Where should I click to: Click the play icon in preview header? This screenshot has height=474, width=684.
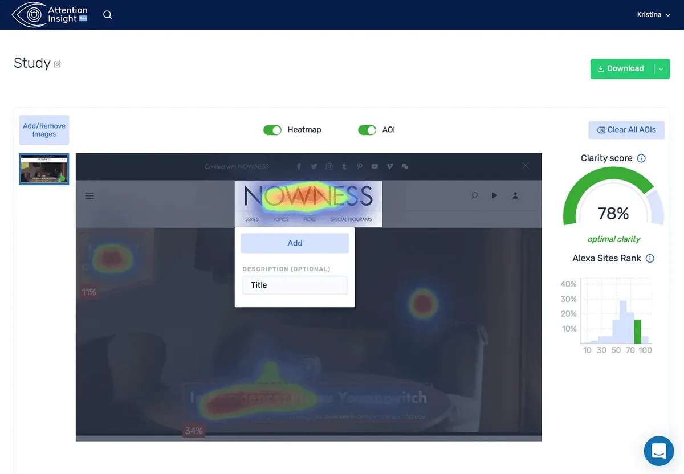point(494,195)
